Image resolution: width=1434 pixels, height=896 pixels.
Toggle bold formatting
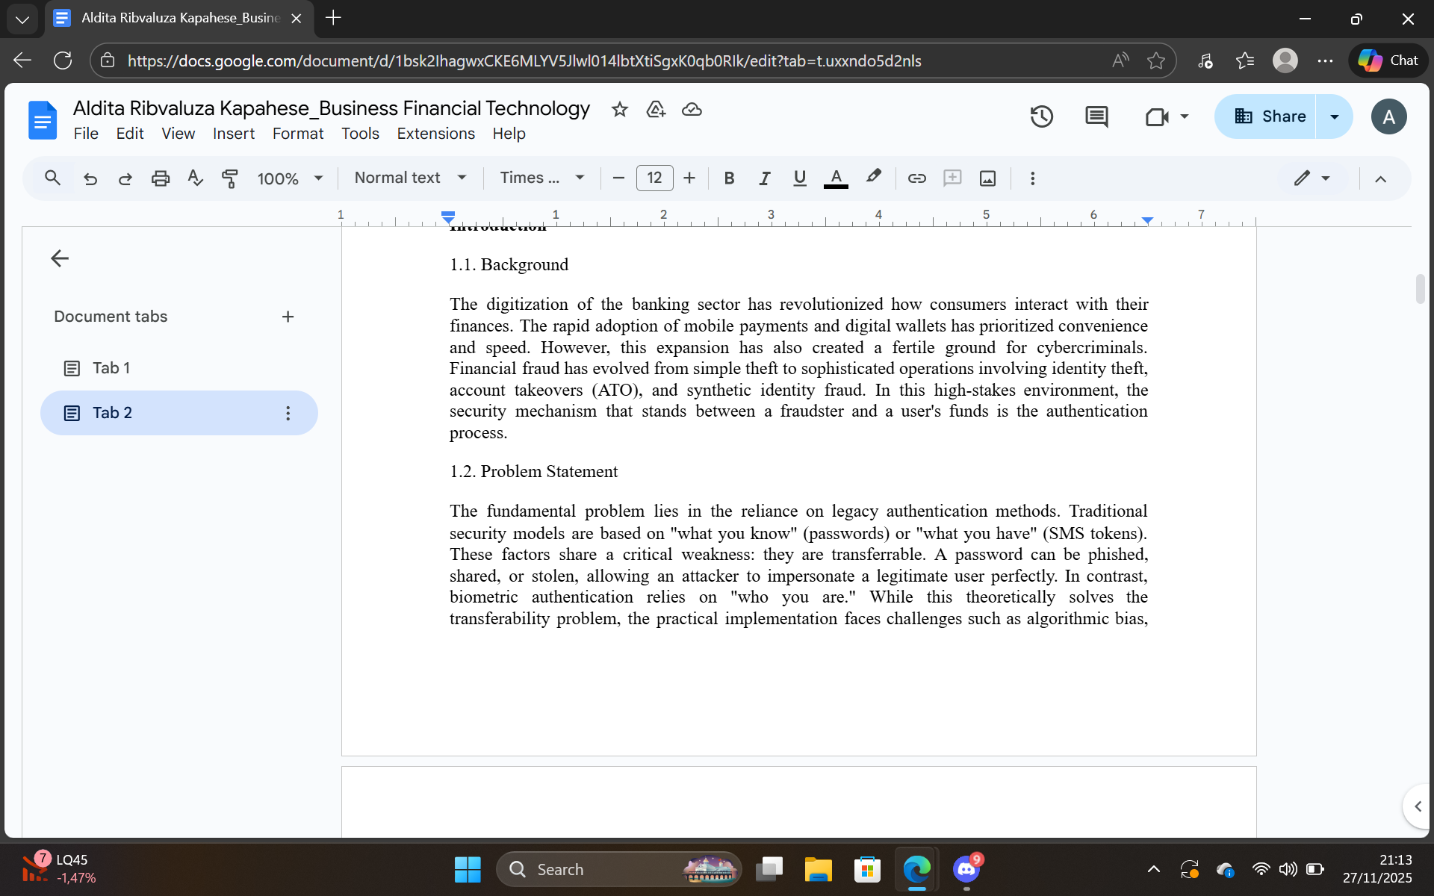click(x=729, y=178)
